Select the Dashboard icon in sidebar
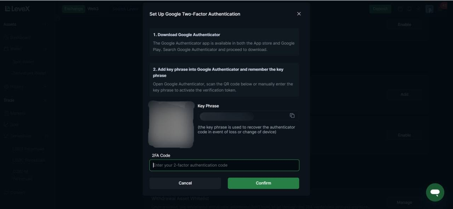This screenshot has width=453, height=209. (x=18, y=37)
